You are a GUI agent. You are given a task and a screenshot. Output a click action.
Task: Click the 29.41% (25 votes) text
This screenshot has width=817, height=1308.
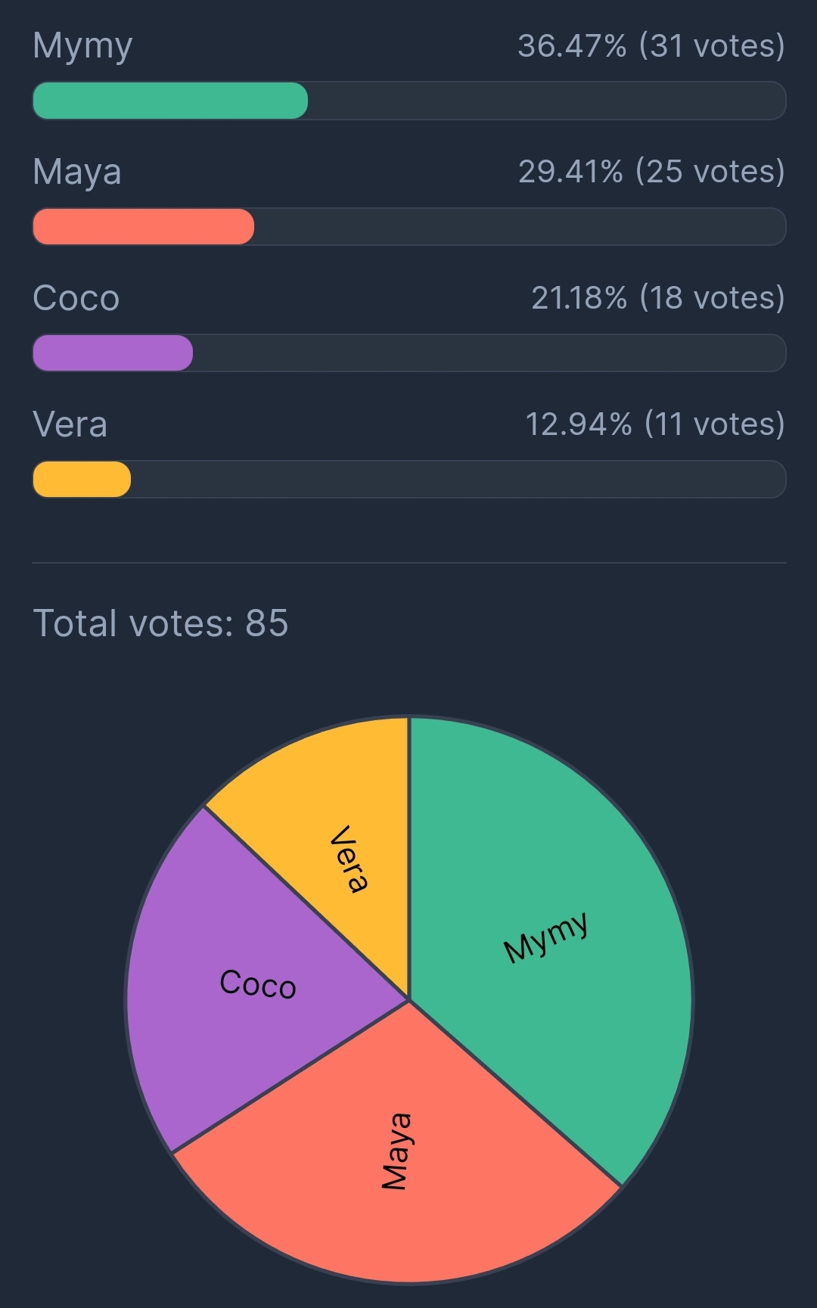point(651,172)
